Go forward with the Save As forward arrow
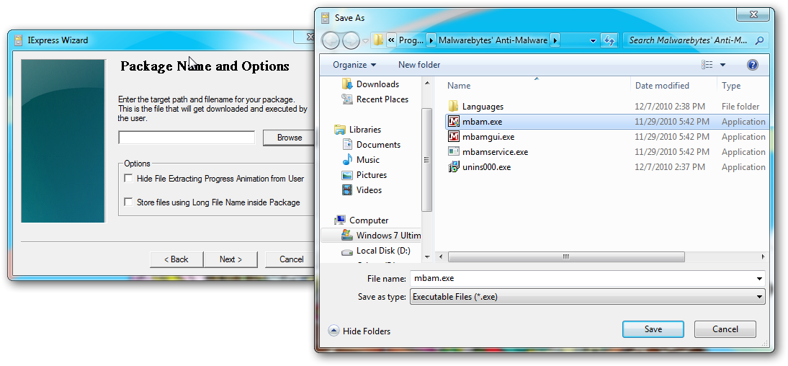The height and width of the screenshot is (366, 788). pos(351,40)
